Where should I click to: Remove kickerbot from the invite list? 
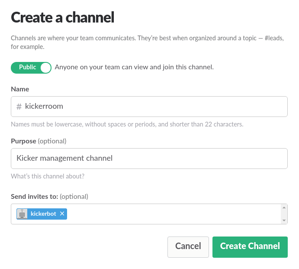62,214
